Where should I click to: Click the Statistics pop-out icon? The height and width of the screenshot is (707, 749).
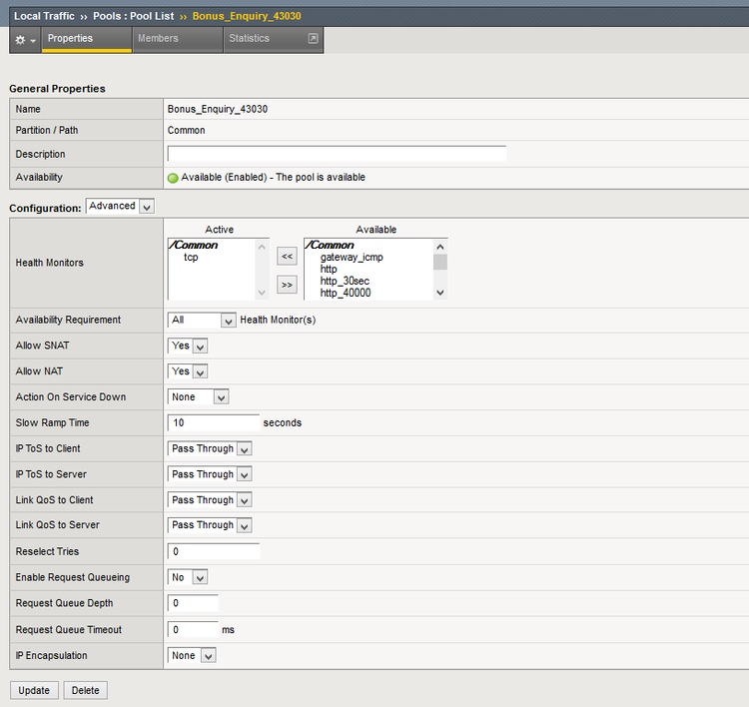tap(313, 39)
